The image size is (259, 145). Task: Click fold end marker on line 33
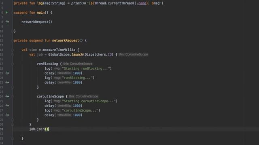13,139
